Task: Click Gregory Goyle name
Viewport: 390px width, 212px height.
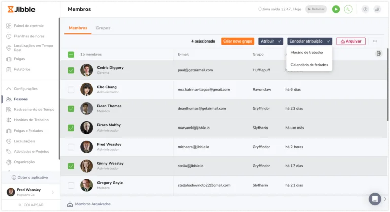Action: tap(110, 183)
